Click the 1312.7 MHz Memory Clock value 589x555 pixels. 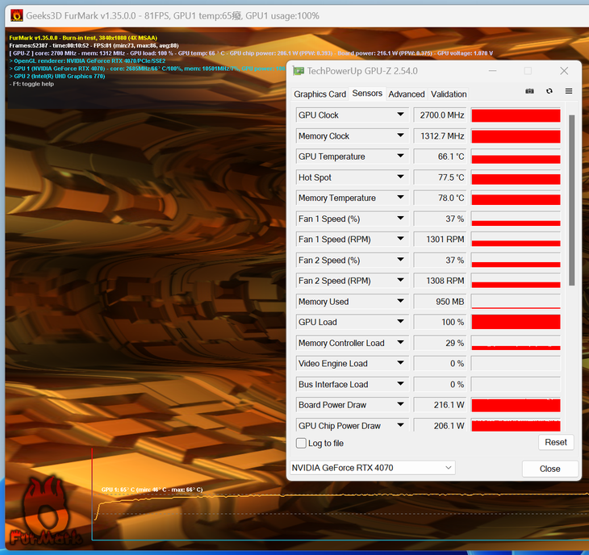click(441, 136)
